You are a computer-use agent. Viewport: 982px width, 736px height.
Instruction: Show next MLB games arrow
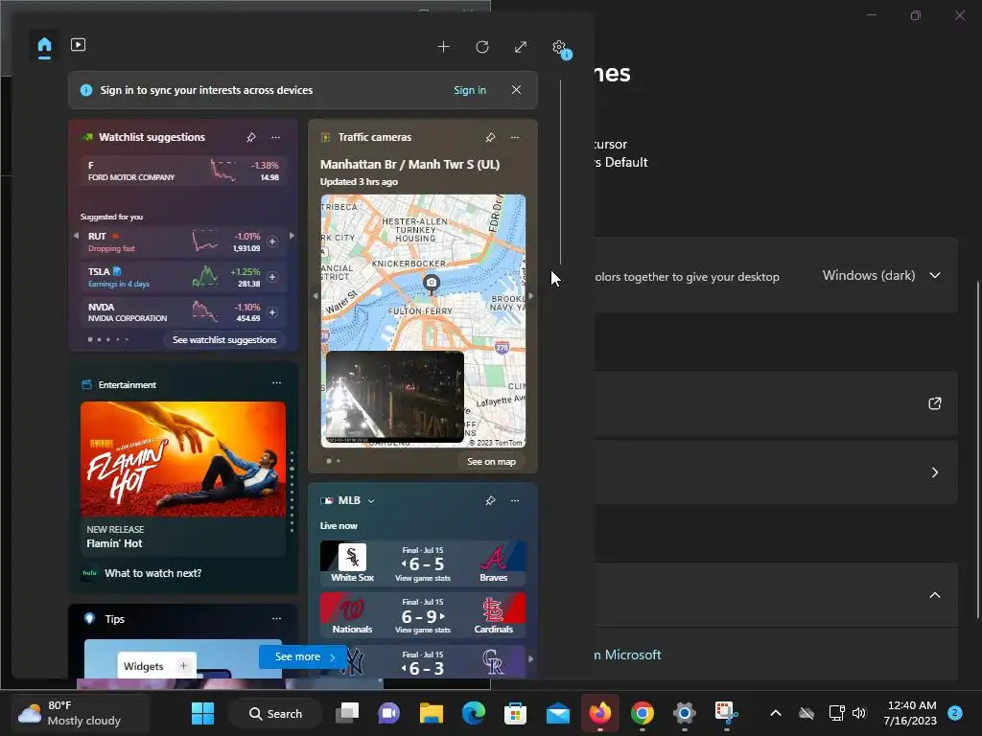click(531, 659)
